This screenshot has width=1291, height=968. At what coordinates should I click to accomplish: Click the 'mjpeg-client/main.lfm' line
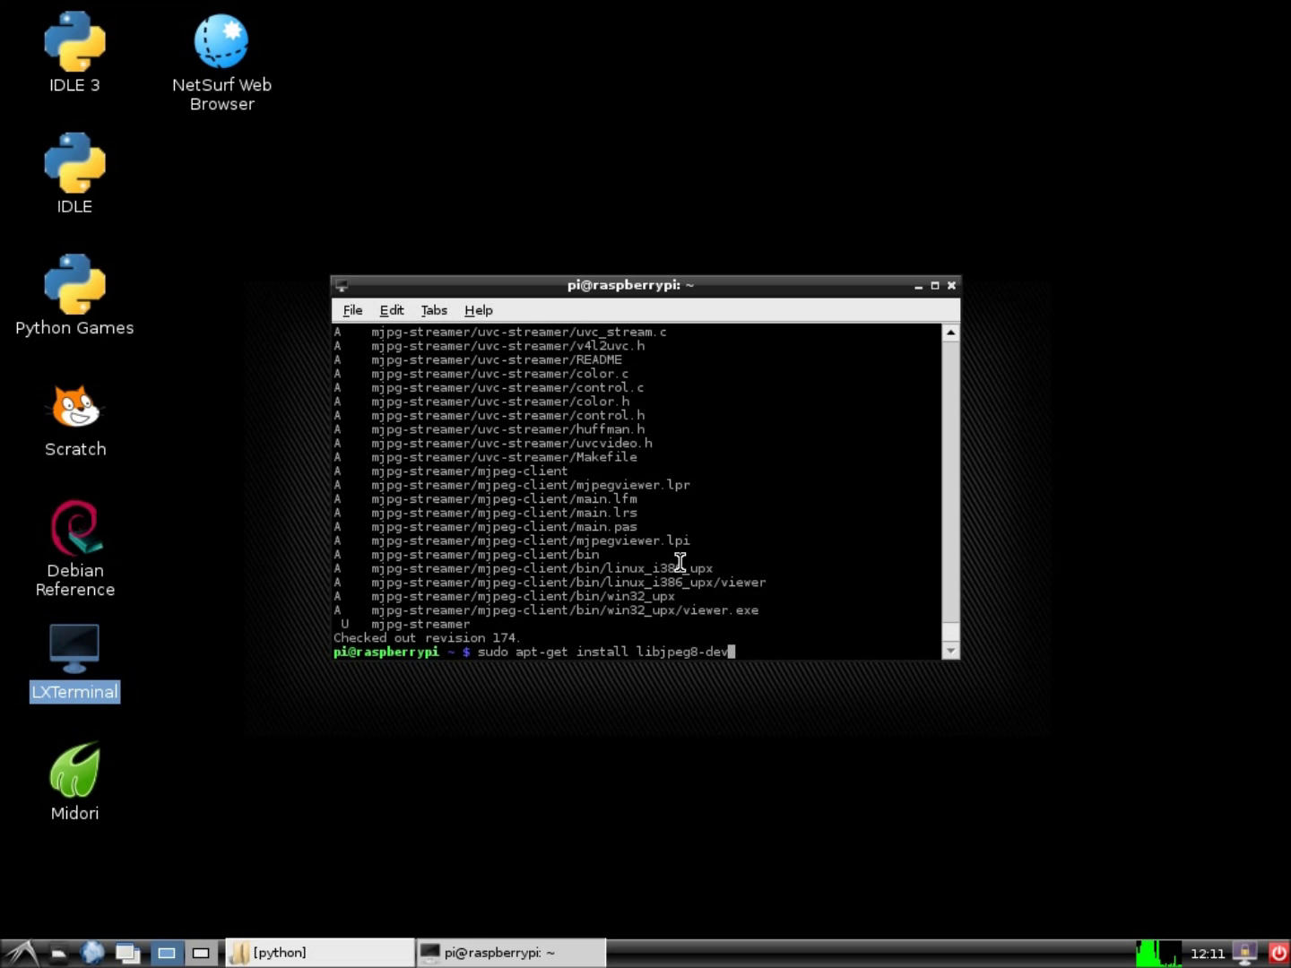[x=485, y=499]
